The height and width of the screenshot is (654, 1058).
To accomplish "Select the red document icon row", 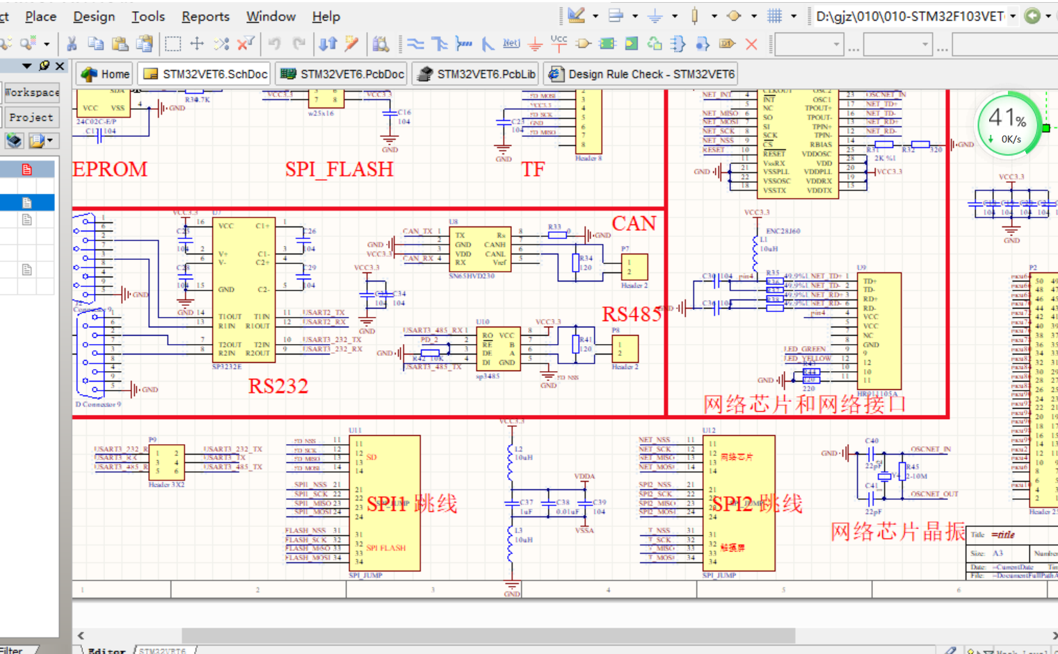I will tap(27, 169).
